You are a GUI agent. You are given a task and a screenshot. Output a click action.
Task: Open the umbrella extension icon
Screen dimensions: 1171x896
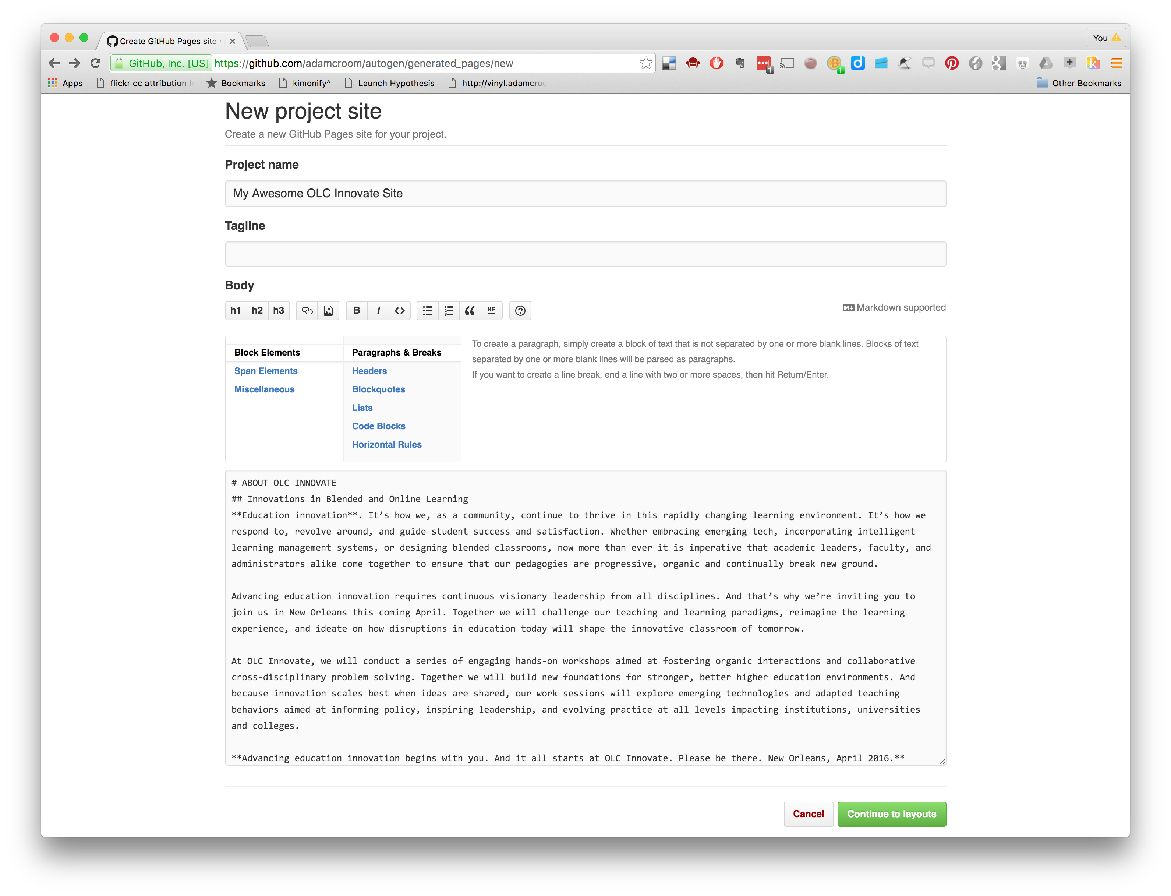coord(905,63)
